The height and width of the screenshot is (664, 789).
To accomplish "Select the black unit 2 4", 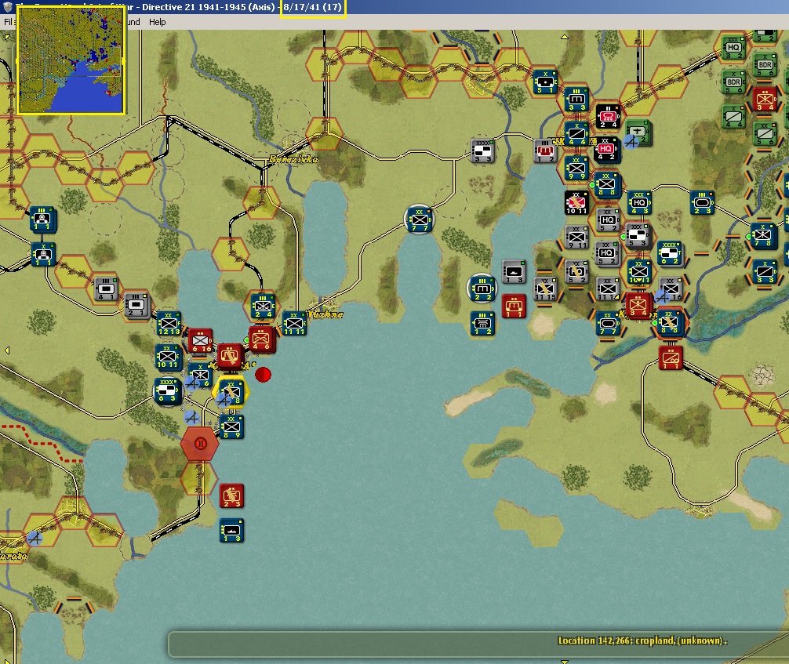I will click(608, 116).
